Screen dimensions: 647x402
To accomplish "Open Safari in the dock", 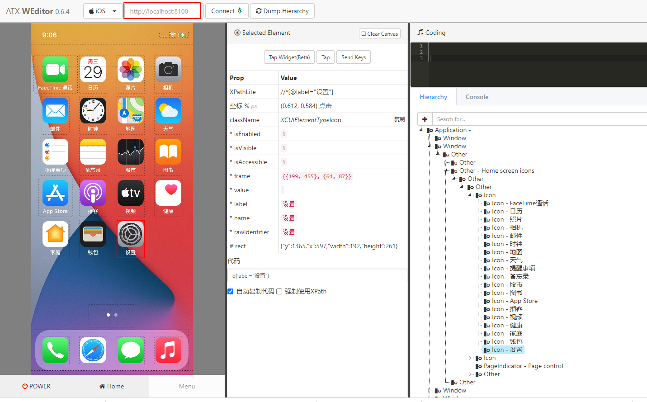I will click(x=93, y=350).
